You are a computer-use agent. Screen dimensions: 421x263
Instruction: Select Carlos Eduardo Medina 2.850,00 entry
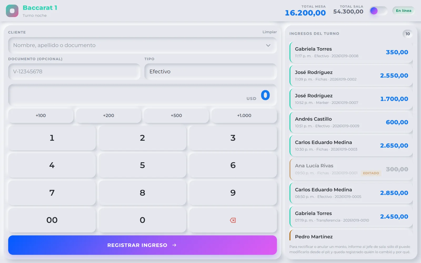(351, 193)
